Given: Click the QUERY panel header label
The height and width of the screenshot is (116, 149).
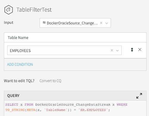Looking at the screenshot, I should 13,96.
